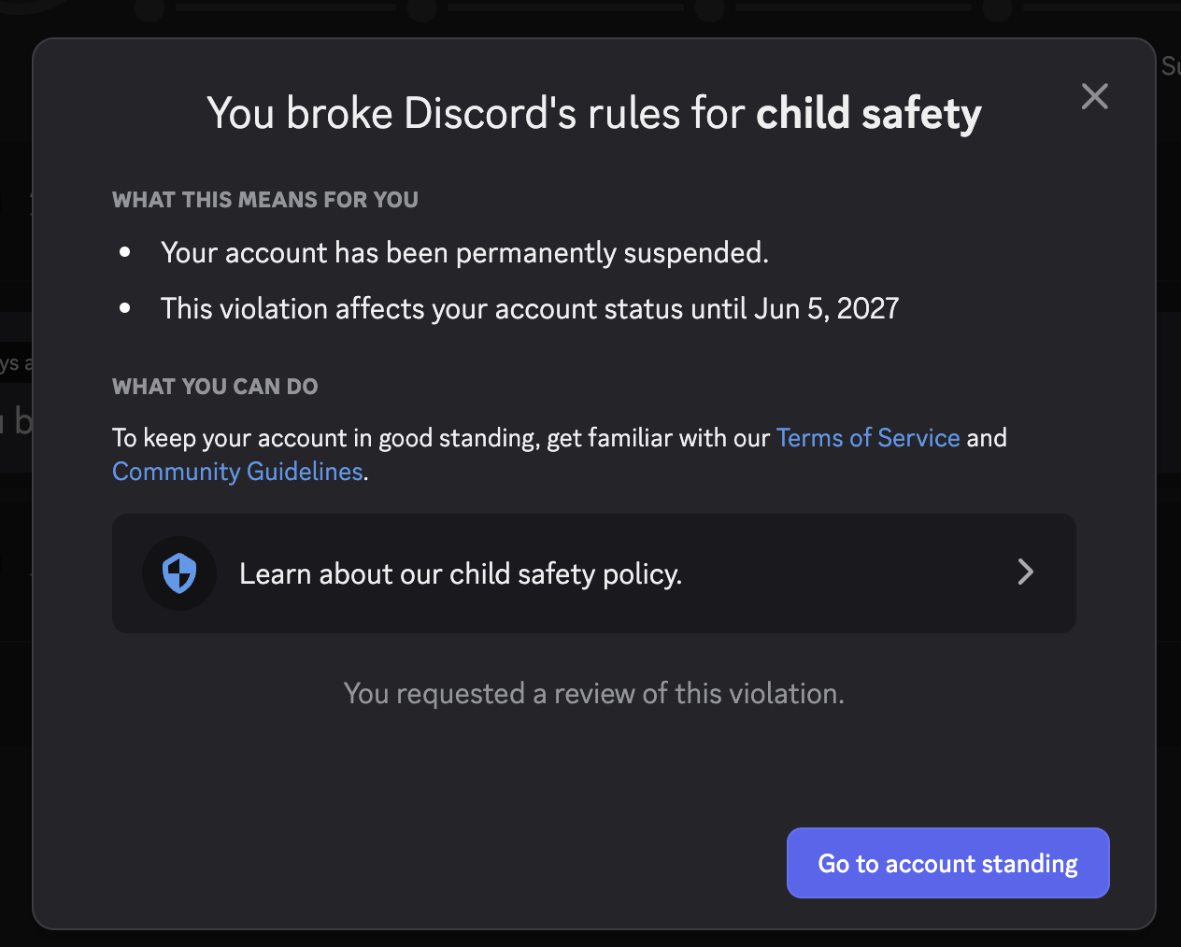Viewport: 1181px width, 947px height.
Task: Click the blue shield icon
Action: (179, 572)
